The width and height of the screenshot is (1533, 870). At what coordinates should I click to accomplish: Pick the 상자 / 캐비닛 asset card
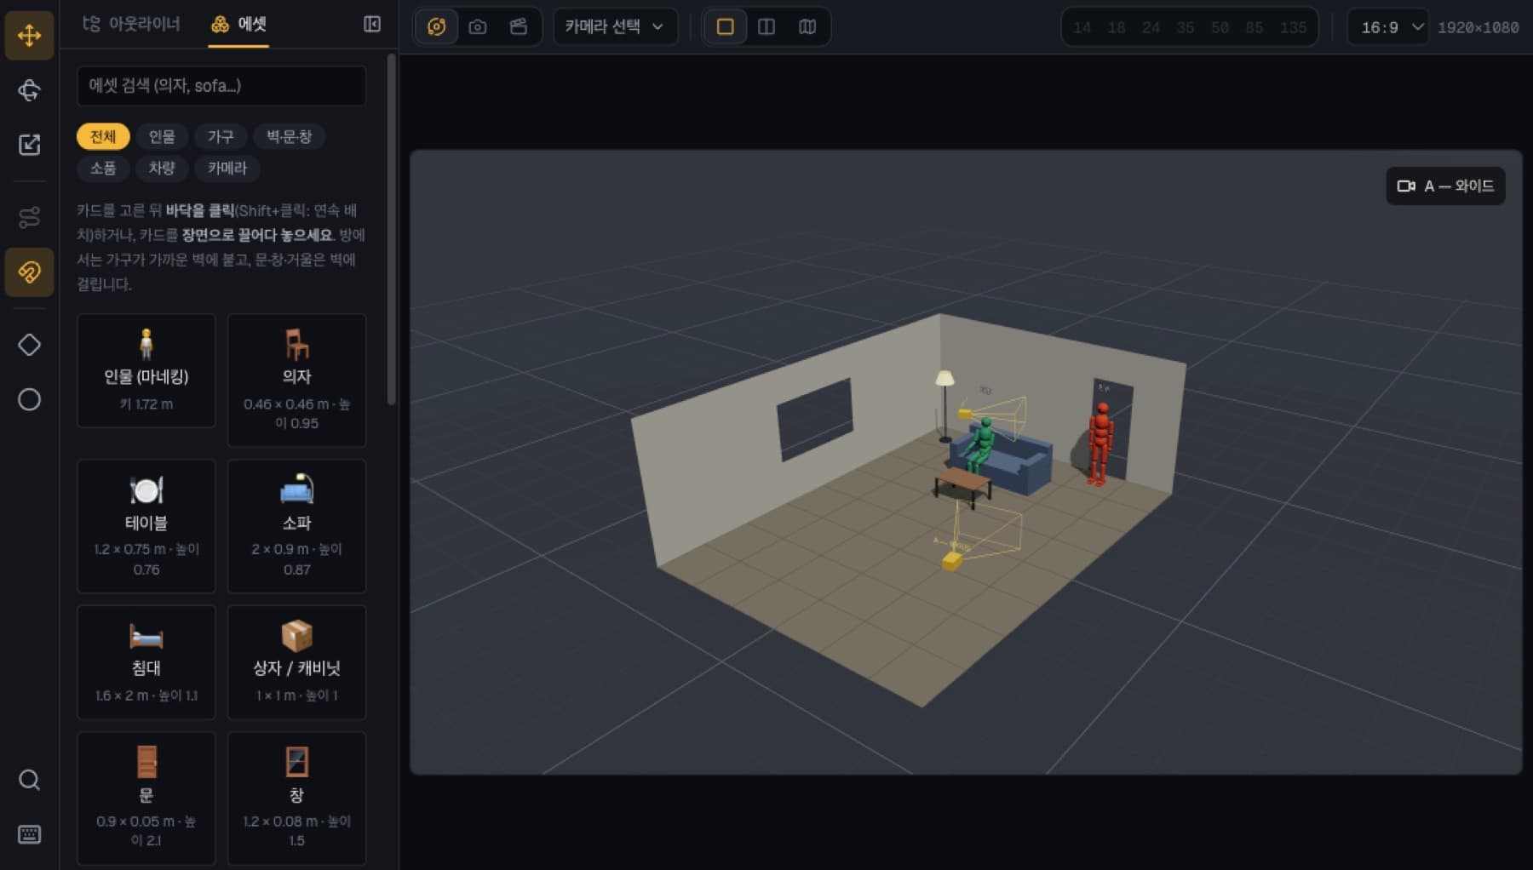click(297, 662)
